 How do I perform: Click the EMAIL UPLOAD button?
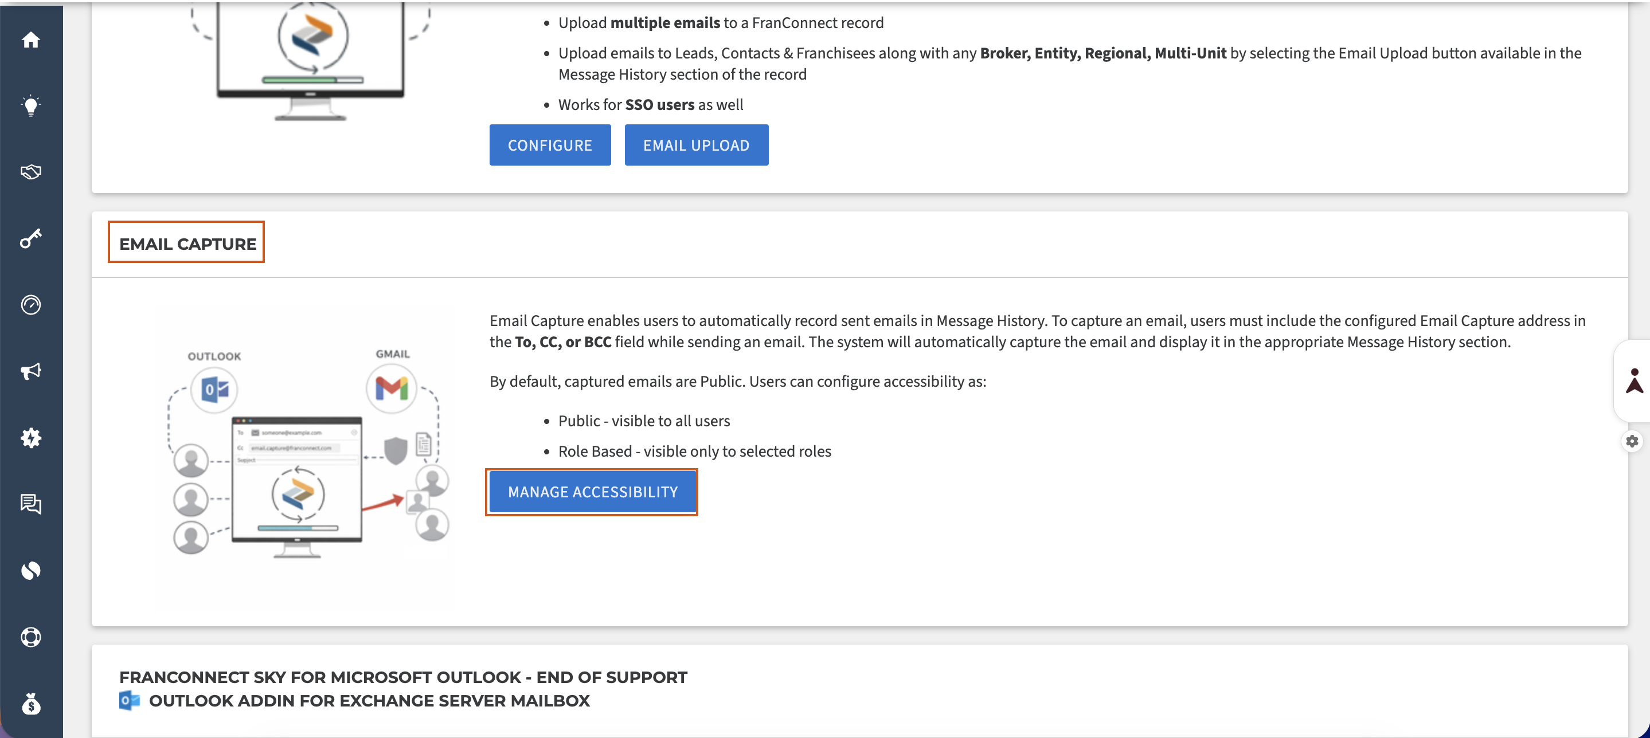[x=696, y=146]
